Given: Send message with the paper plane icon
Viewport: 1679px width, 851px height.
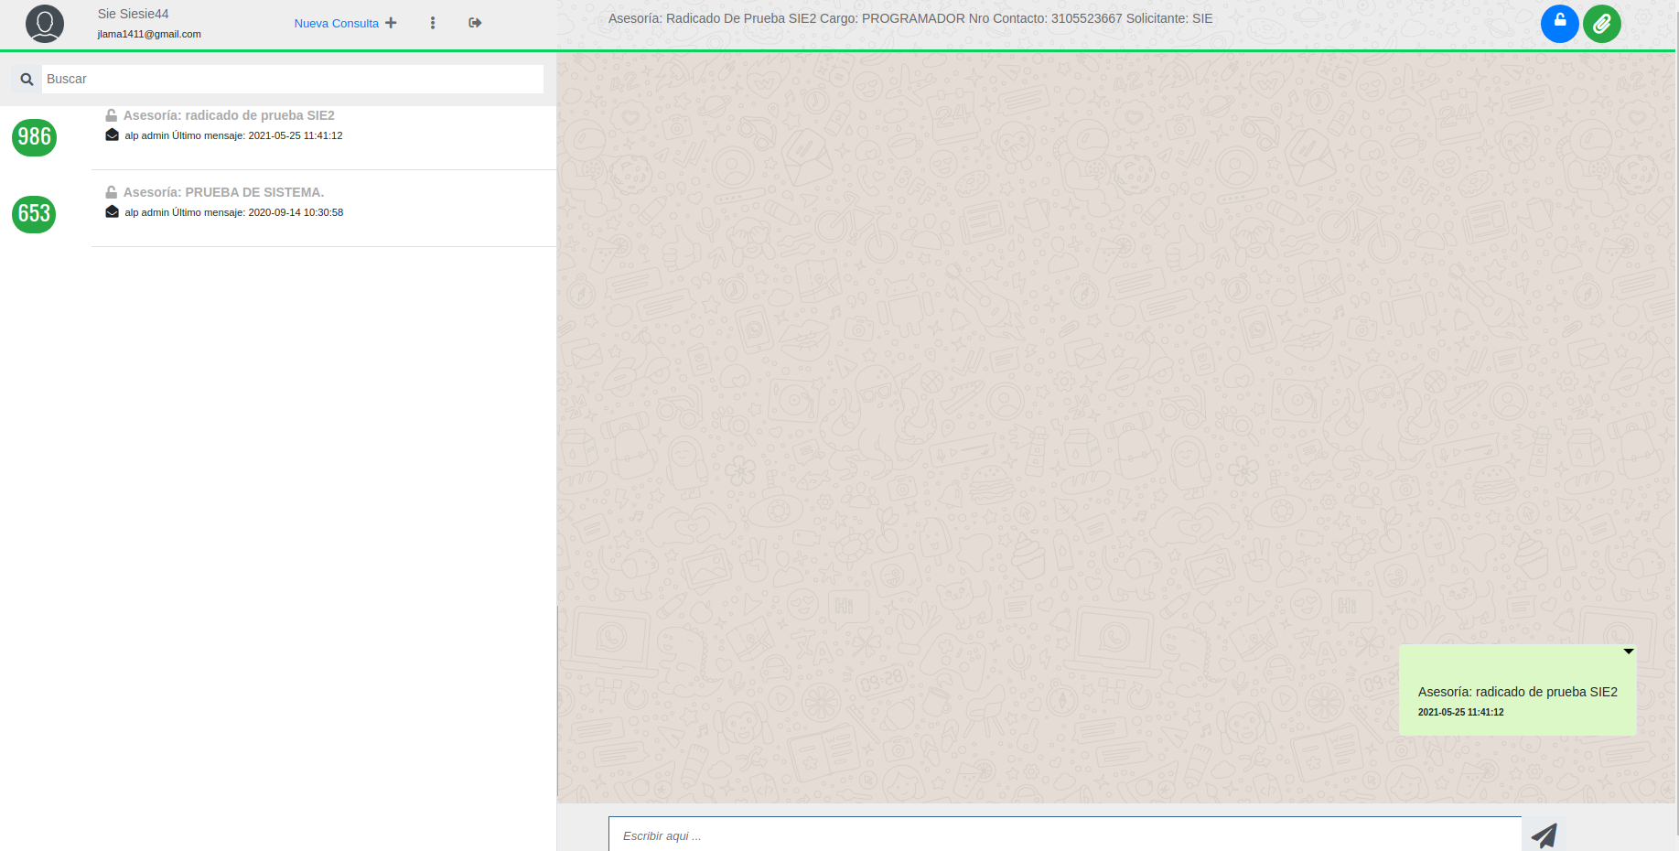Looking at the screenshot, I should 1544,835.
